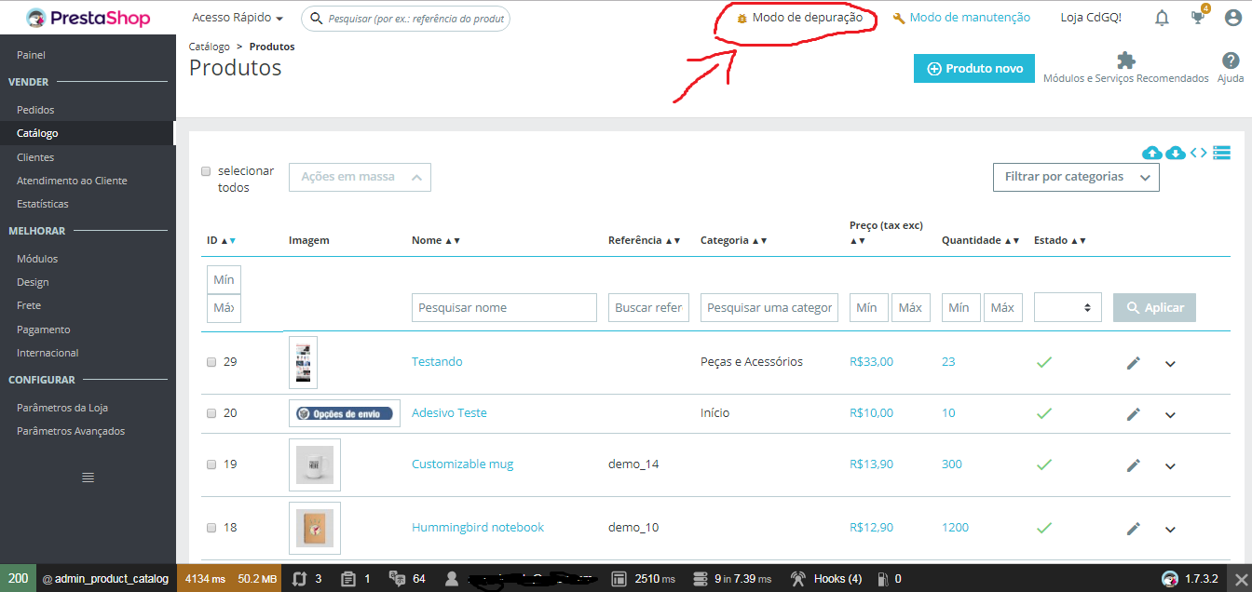1252x592 pixels.
Task: Click the cloud download export icon
Action: point(1176,153)
